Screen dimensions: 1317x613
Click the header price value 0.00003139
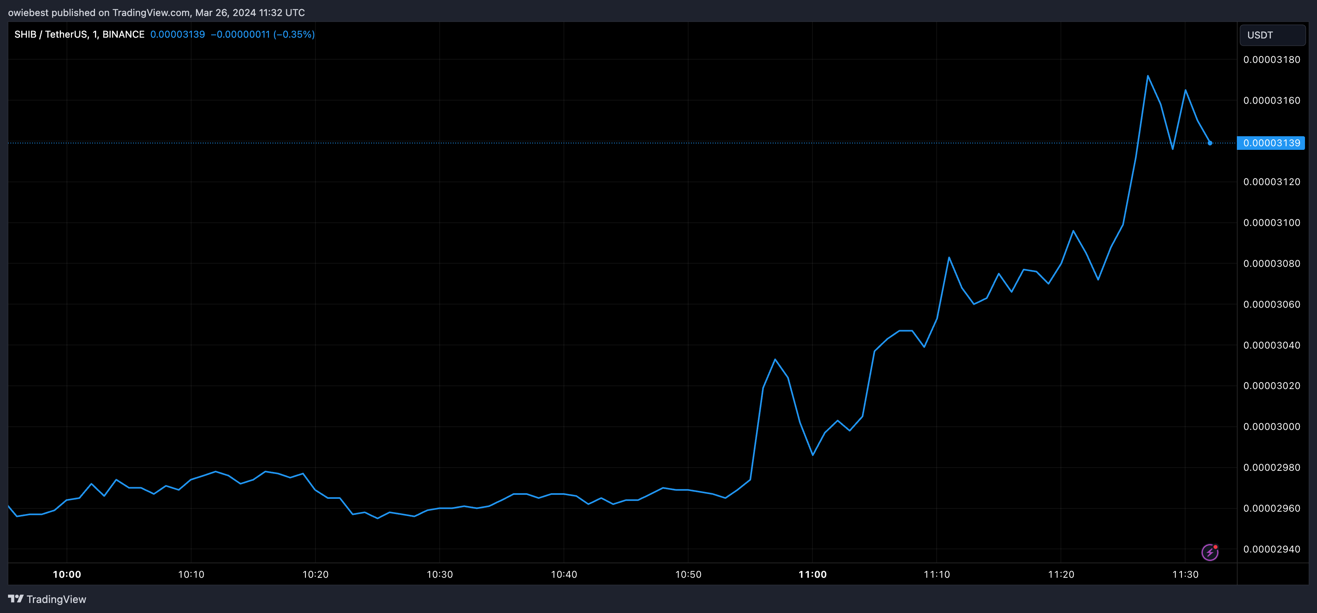178,34
